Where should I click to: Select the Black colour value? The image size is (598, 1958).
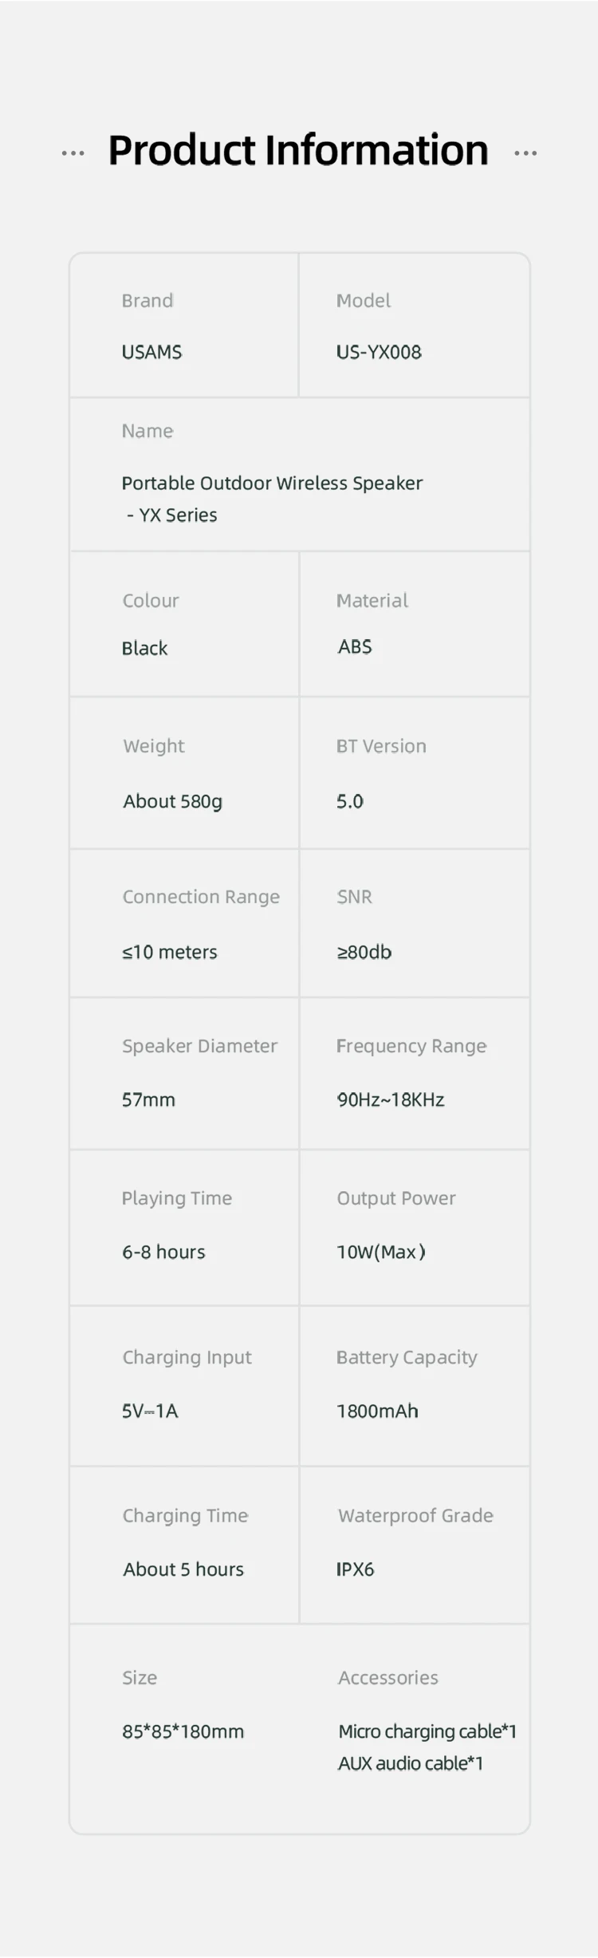(144, 648)
